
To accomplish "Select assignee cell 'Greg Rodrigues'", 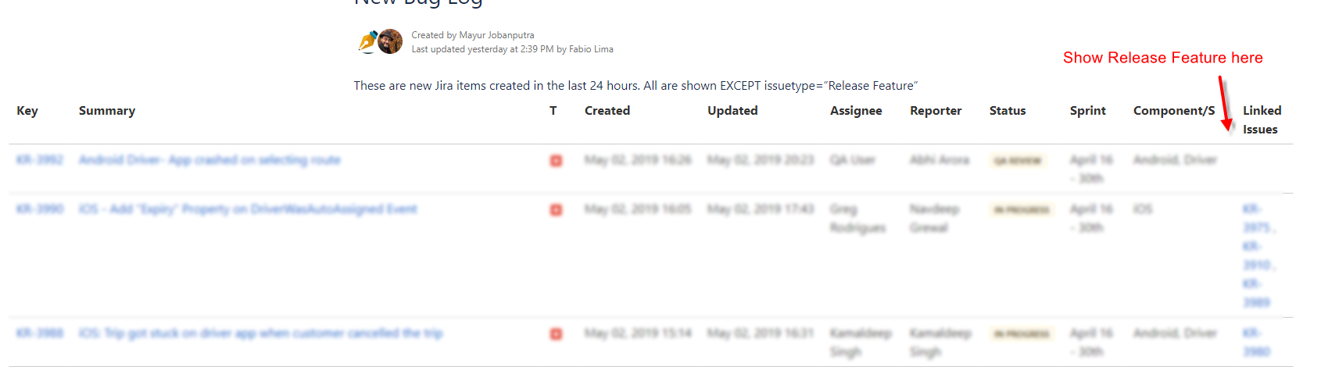I will (857, 219).
